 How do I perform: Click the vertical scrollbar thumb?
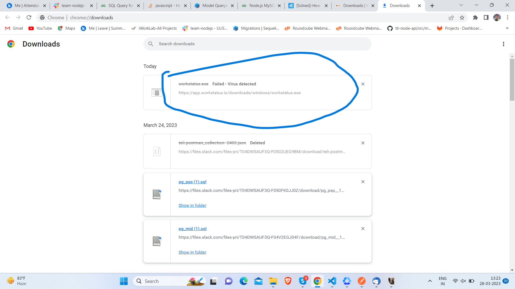(x=512, y=80)
